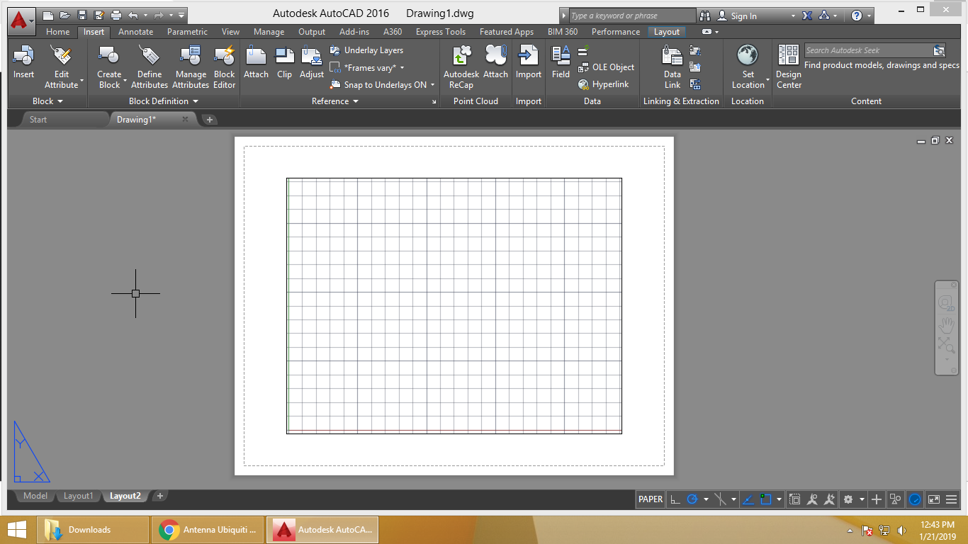Click the Set Location globe icon
Viewport: 968px width, 544px height.
pos(748,55)
